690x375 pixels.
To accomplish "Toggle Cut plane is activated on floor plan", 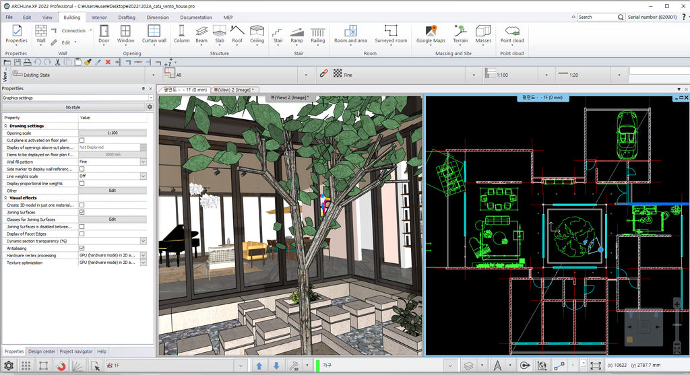I will click(x=82, y=140).
